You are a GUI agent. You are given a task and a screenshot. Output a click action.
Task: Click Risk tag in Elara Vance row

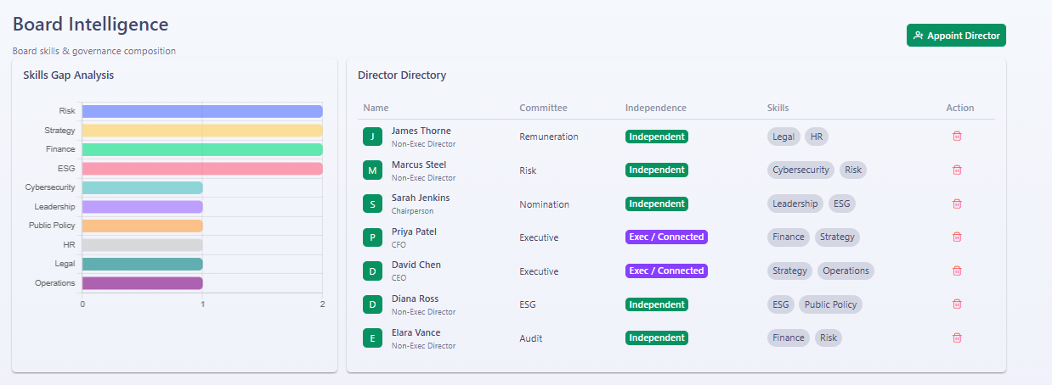(829, 338)
